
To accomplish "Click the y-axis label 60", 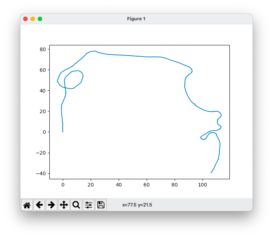I will [x=43, y=70].
